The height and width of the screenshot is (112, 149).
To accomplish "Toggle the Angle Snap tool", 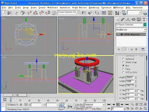I will (x=36, y=13).
